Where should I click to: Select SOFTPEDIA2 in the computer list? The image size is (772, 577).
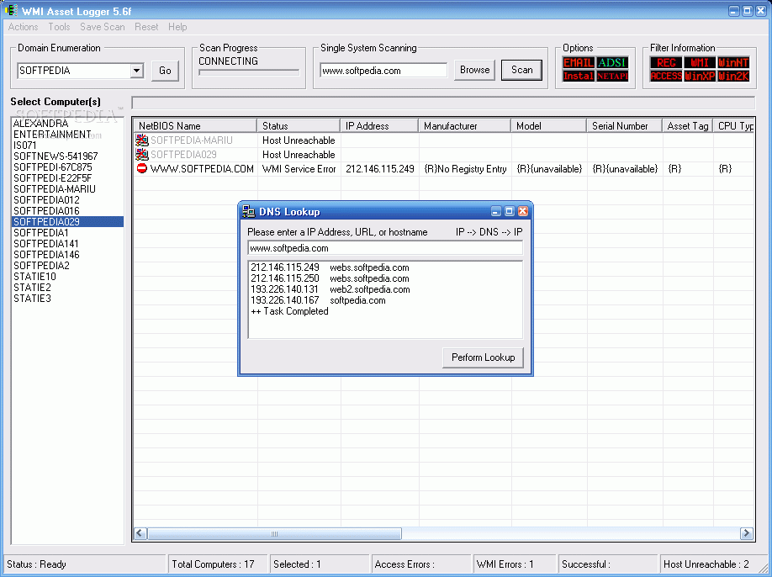click(x=67, y=265)
